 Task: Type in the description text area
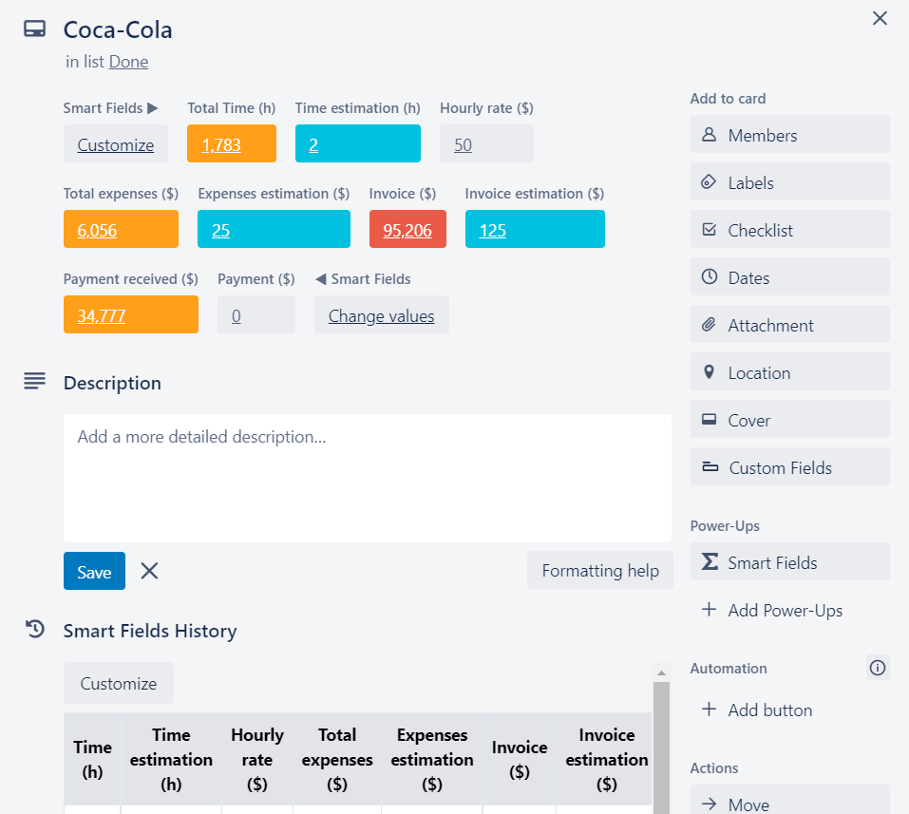click(x=367, y=478)
